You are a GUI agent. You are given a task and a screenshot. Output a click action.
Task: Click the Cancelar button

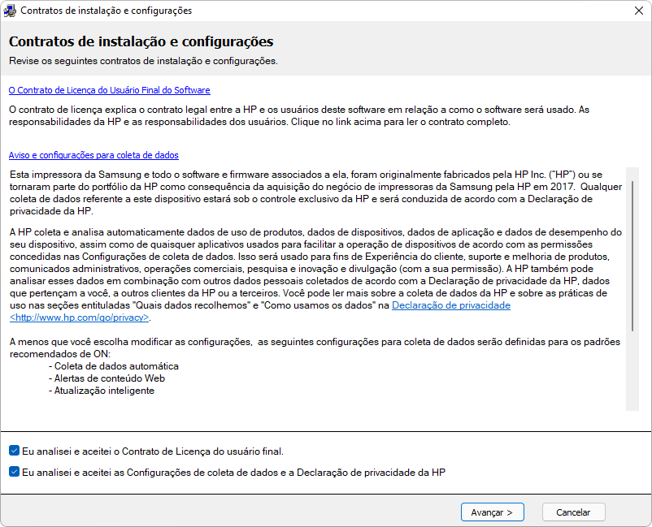coord(573,512)
